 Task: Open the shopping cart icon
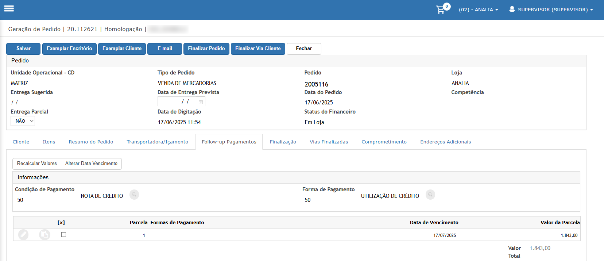(x=441, y=9)
